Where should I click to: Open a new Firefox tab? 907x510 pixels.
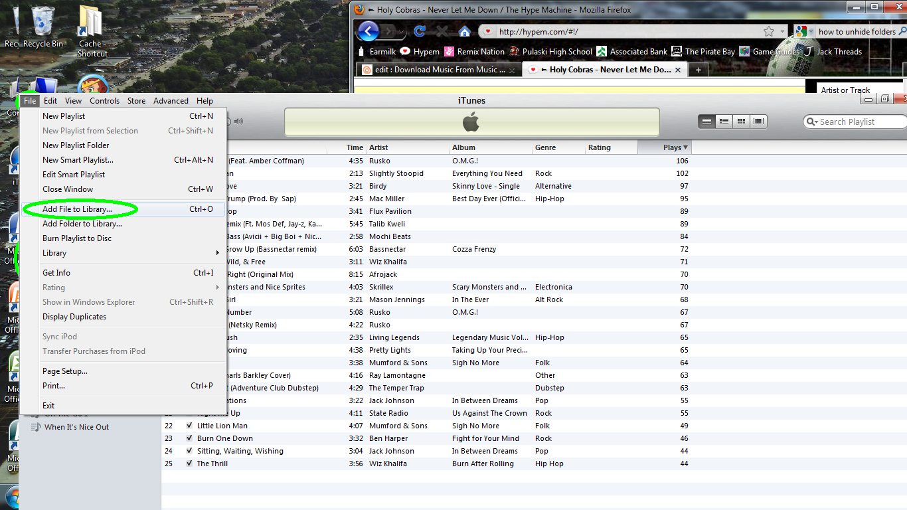698,70
